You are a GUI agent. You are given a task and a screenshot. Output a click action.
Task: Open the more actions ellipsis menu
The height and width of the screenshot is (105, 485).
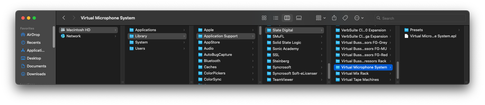click(359, 18)
